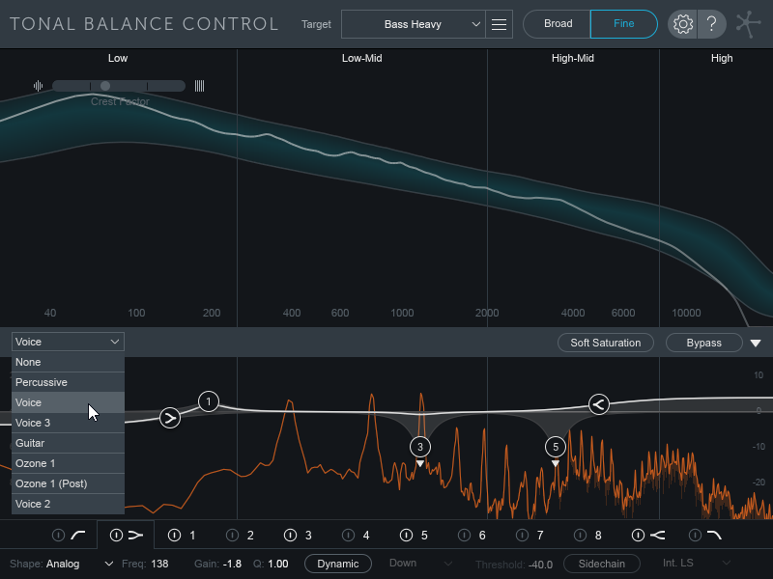Enable band 6 power button

[x=464, y=536]
